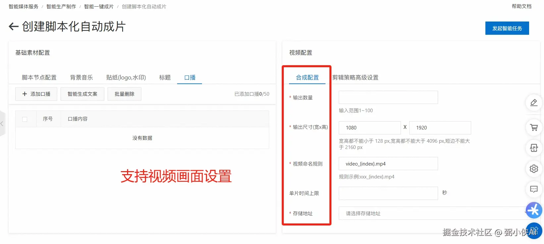
Task: Click the API document floating icon
Action: point(534,148)
